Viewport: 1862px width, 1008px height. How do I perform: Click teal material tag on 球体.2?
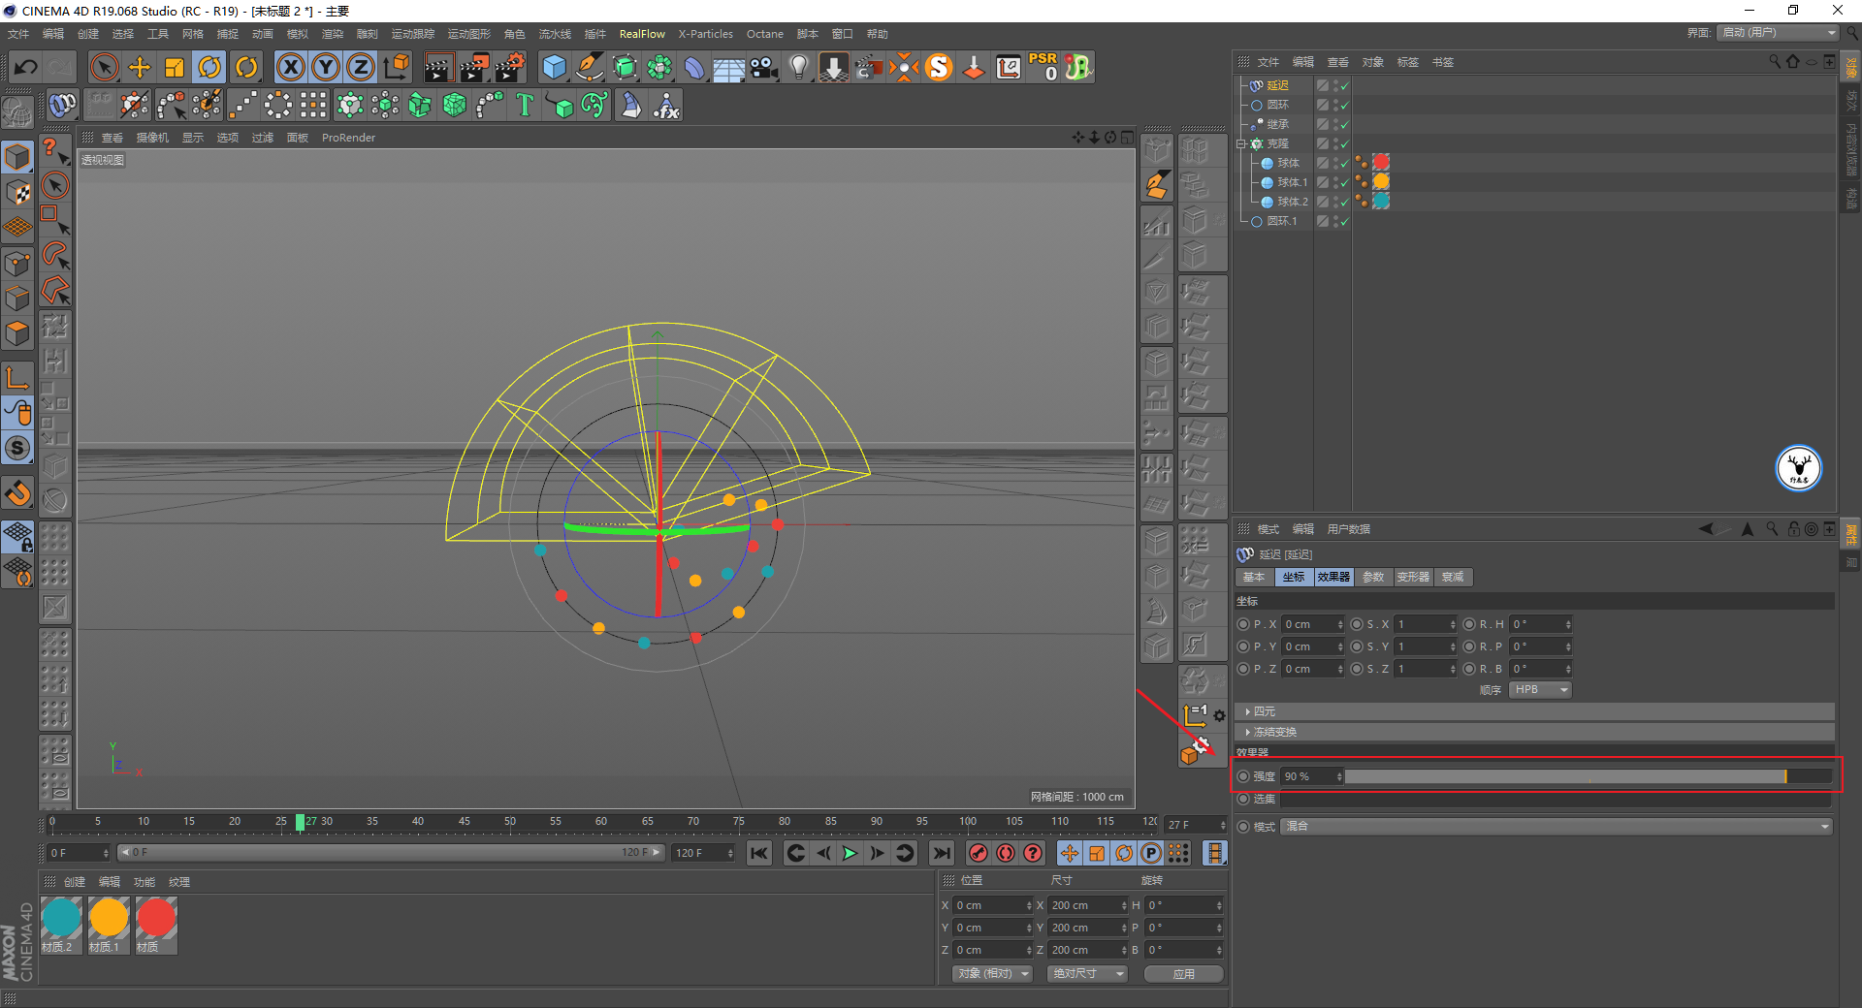[1381, 201]
